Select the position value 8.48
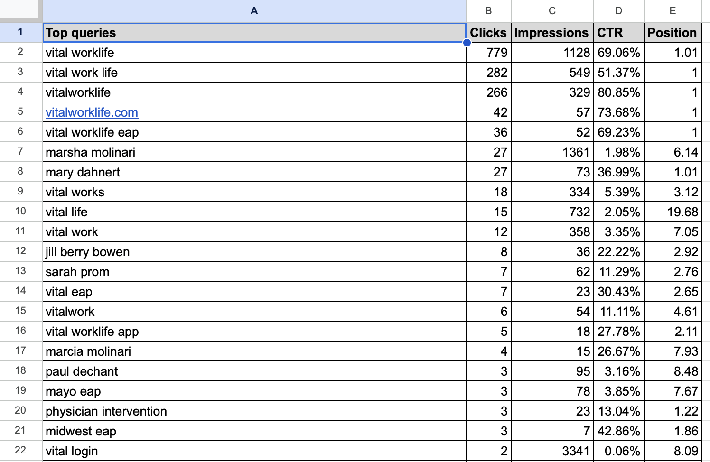The height and width of the screenshot is (462, 710). pyautogui.click(x=673, y=371)
